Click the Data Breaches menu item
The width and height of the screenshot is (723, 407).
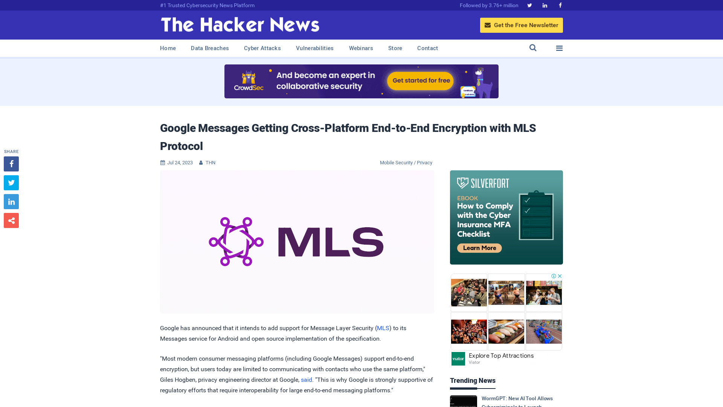[x=209, y=48]
